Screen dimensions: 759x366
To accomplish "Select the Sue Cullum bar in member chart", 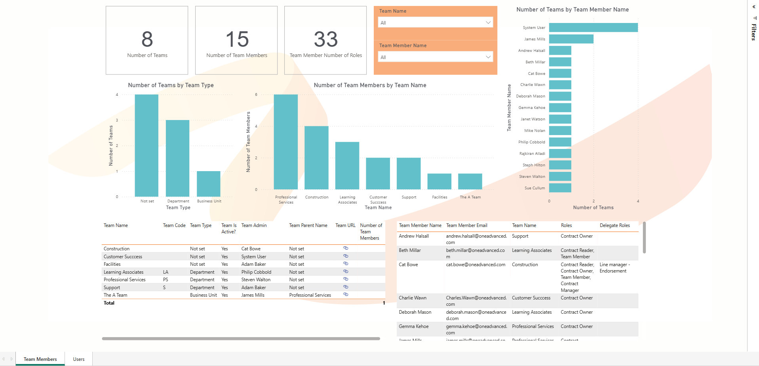I will tap(560, 188).
